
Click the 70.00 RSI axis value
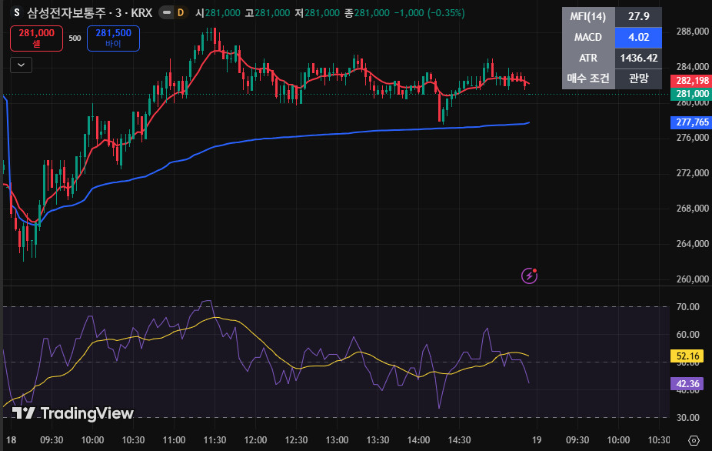[688, 307]
